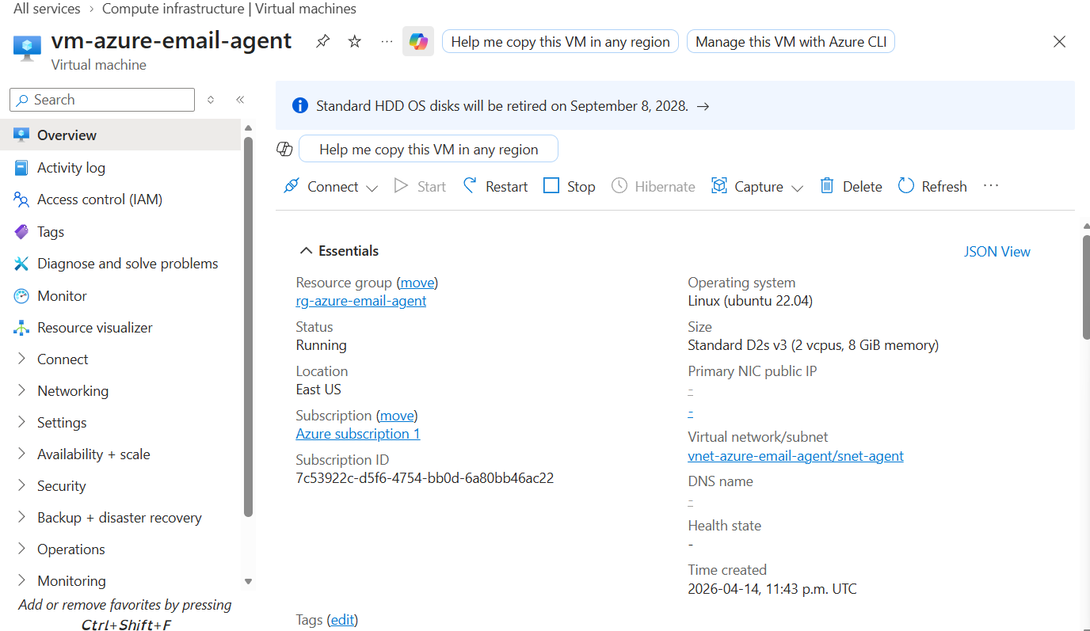Click the Restart VM toolbar button
The image size is (1090, 631).
point(496,187)
